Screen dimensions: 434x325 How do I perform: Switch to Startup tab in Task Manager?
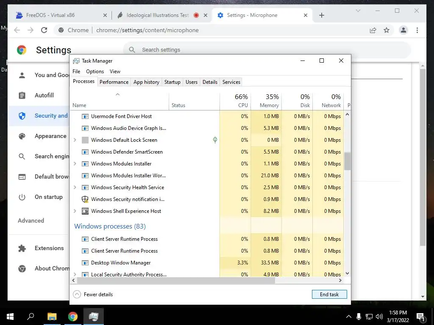click(172, 82)
